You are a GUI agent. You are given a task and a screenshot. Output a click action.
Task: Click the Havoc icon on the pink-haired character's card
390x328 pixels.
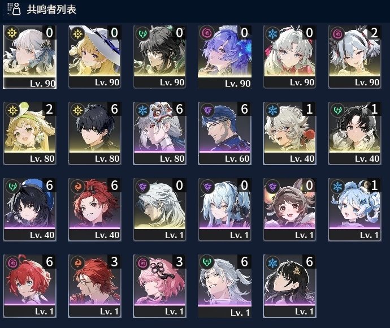142,263
